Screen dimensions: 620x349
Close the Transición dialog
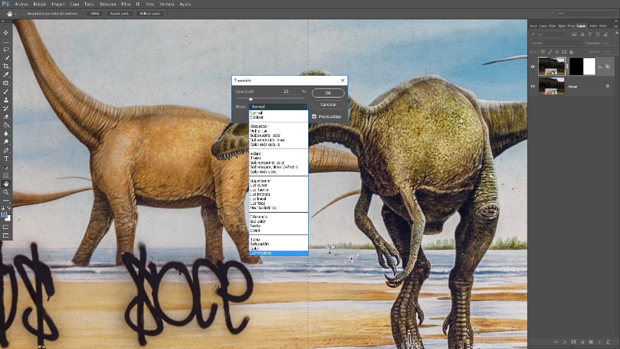pos(343,81)
